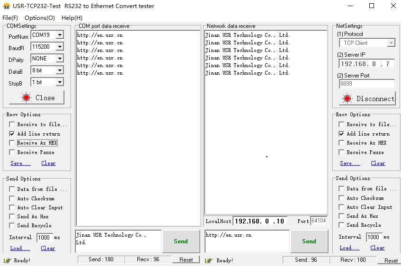This screenshot has height=266, width=401.
Task: Click Load link in COM Send Options
Action: [x=20, y=248]
